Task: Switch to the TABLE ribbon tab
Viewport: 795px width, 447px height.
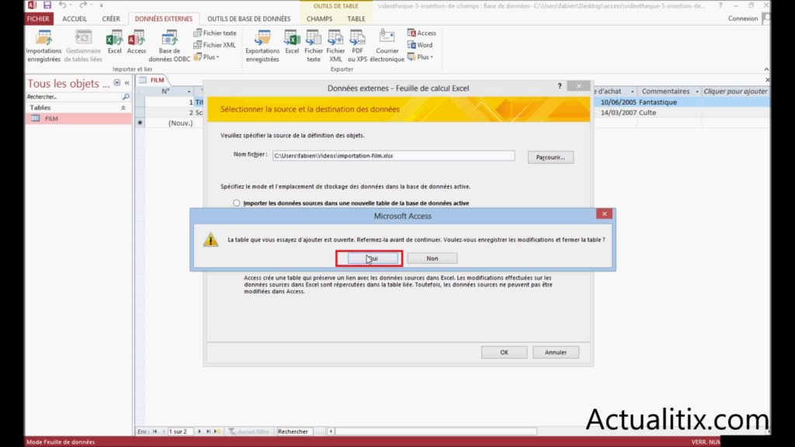Action: pos(356,19)
